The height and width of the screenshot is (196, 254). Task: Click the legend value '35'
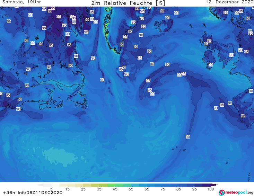(x=99, y=189)
